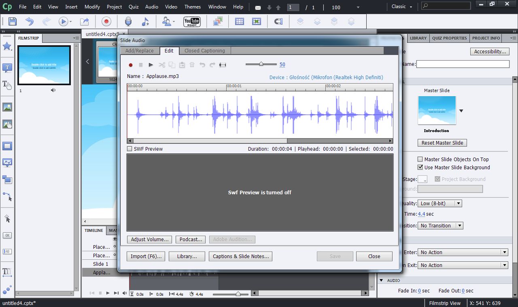The width and height of the screenshot is (518, 307).
Task: Open the On Enter No Action dropdown
Action: [463, 252]
